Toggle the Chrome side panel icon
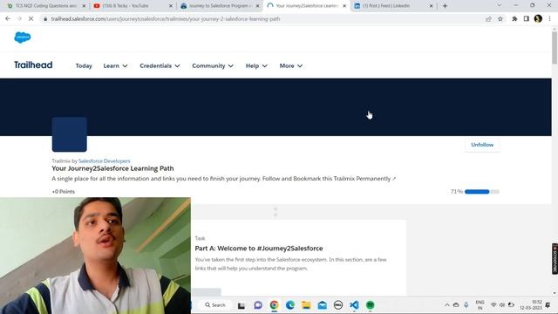The image size is (558, 314). [527, 19]
